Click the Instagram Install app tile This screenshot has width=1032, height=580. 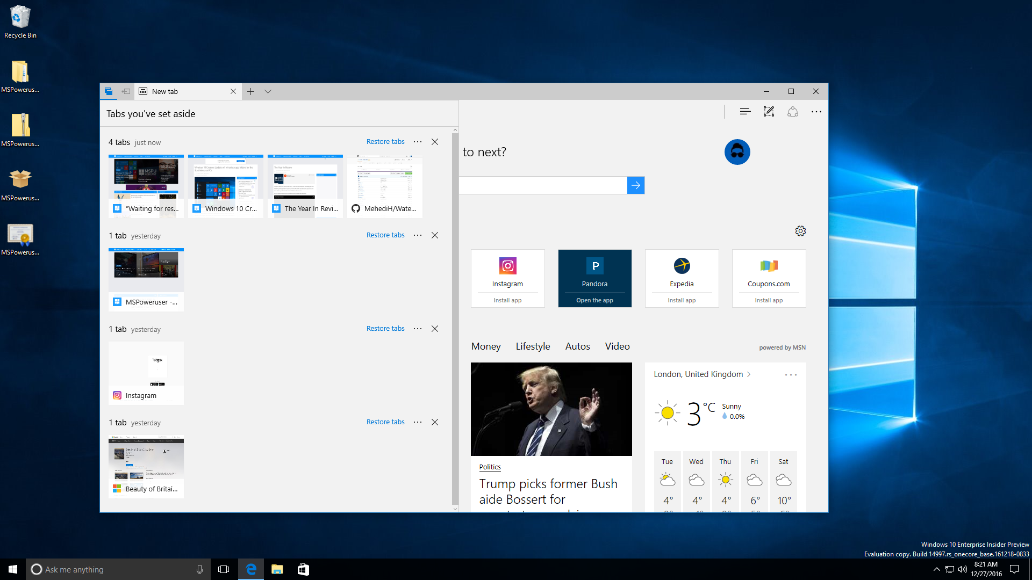pos(507,278)
